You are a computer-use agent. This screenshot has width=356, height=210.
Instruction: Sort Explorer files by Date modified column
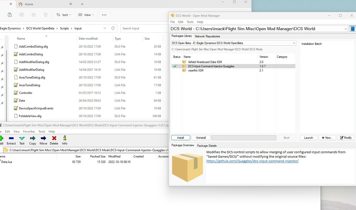click(88, 38)
